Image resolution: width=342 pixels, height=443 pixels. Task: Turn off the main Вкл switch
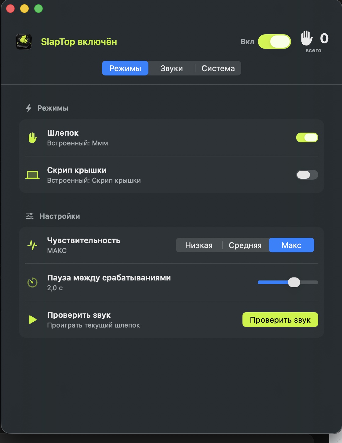pyautogui.click(x=275, y=42)
